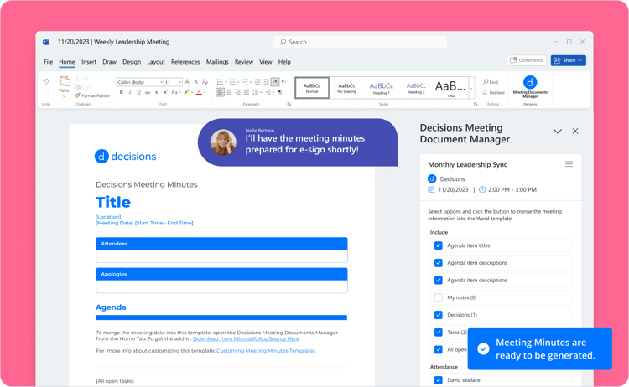629x387 pixels.
Task: Open the Comments pane
Action: 527,60
